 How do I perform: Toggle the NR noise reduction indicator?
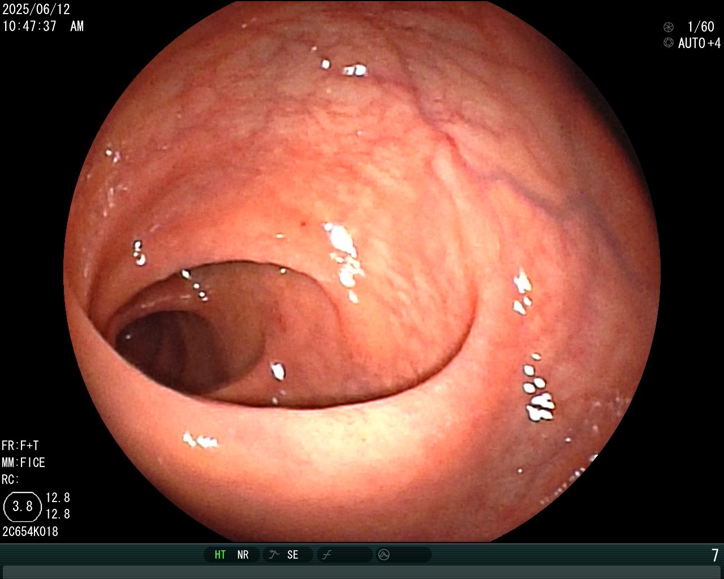pyautogui.click(x=243, y=555)
